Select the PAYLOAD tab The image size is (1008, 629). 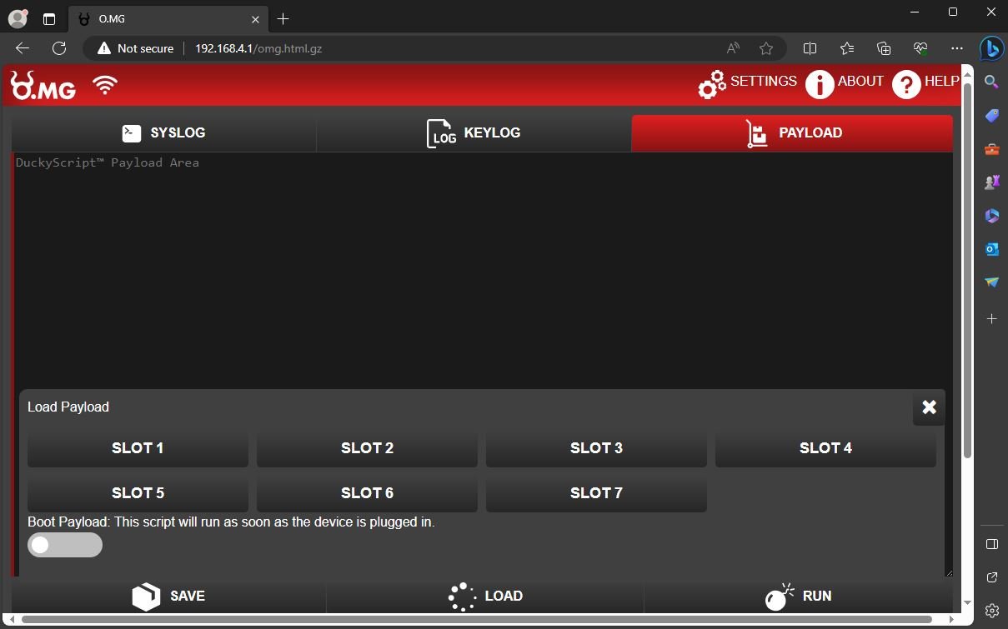792,133
